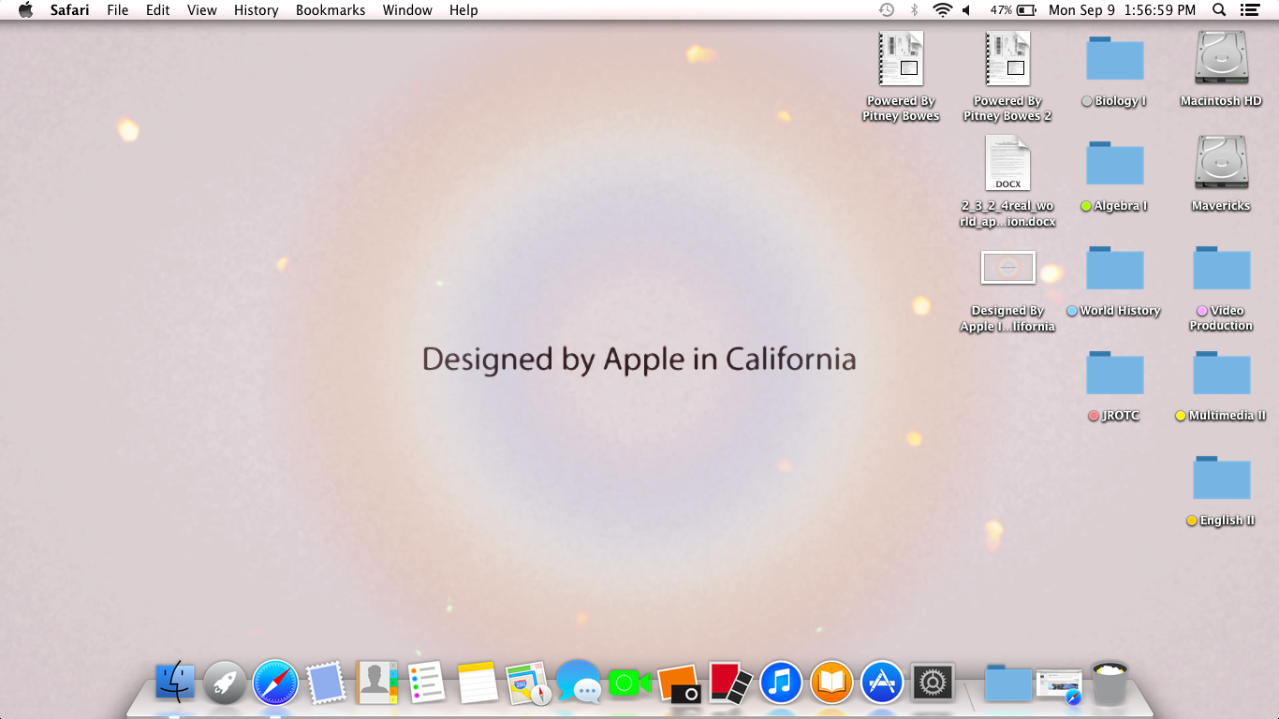The width and height of the screenshot is (1279, 719).
Task: Click the date and time Mon Sep 9
Action: pos(1122,10)
